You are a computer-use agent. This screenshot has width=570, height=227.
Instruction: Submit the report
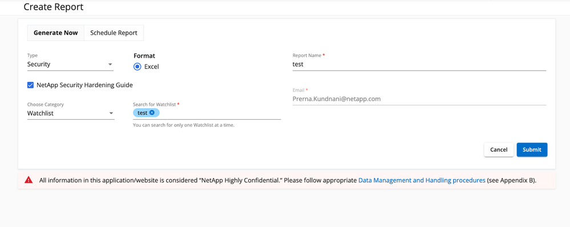click(532, 149)
